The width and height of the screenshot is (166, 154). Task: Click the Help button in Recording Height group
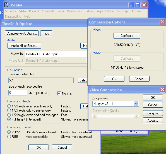click(x=84, y=106)
